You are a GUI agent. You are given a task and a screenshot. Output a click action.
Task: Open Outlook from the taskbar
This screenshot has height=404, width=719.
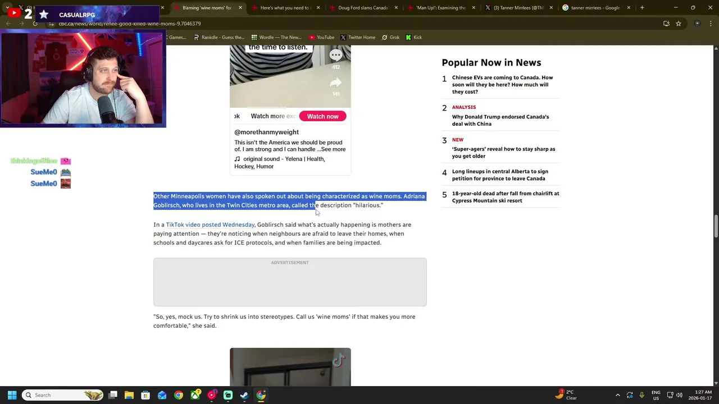point(162,395)
